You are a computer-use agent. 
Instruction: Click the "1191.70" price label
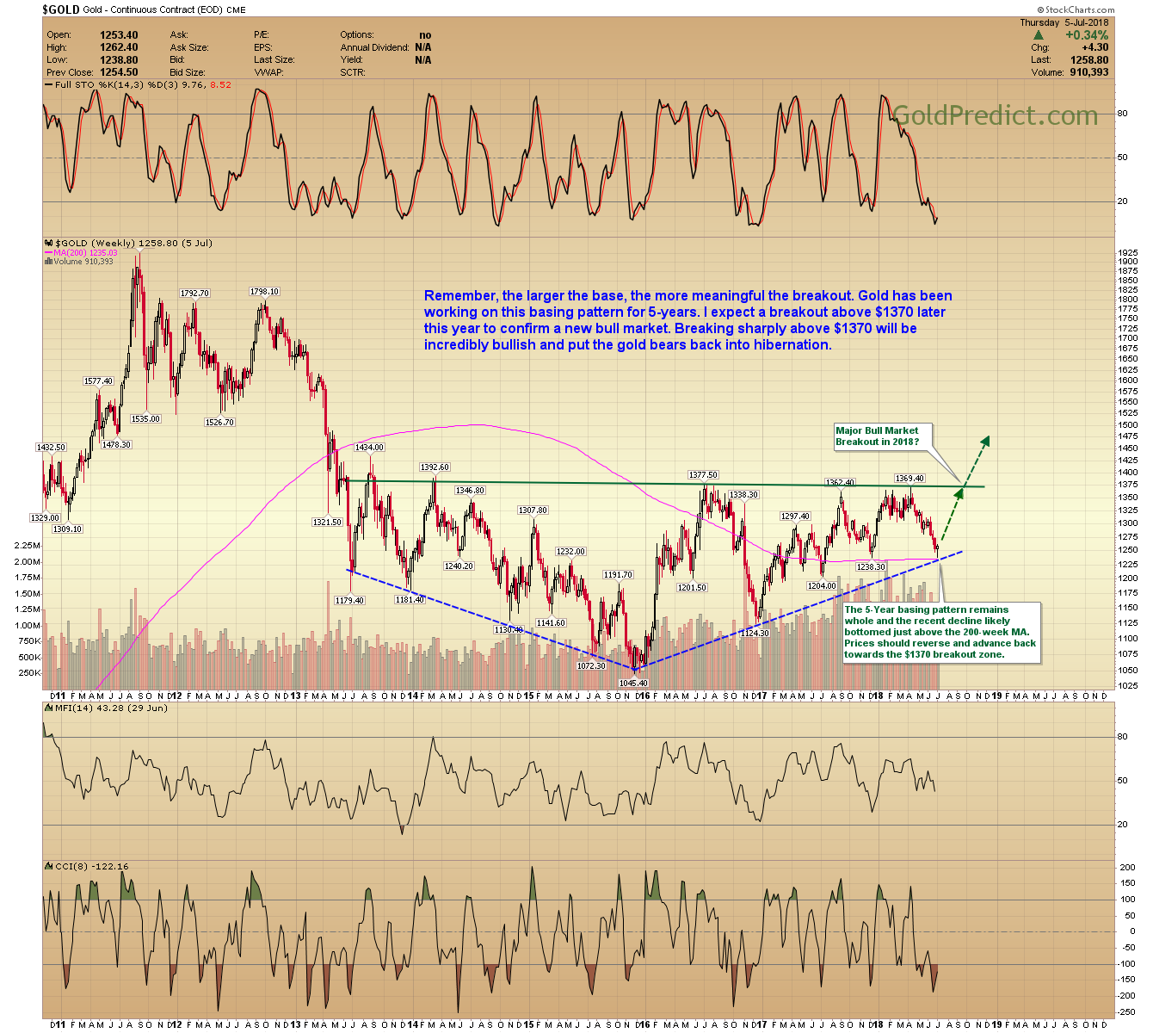pos(618,574)
